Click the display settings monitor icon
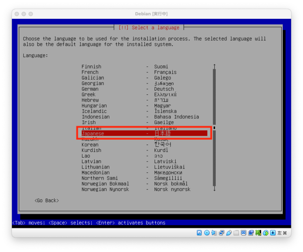 click(243, 233)
